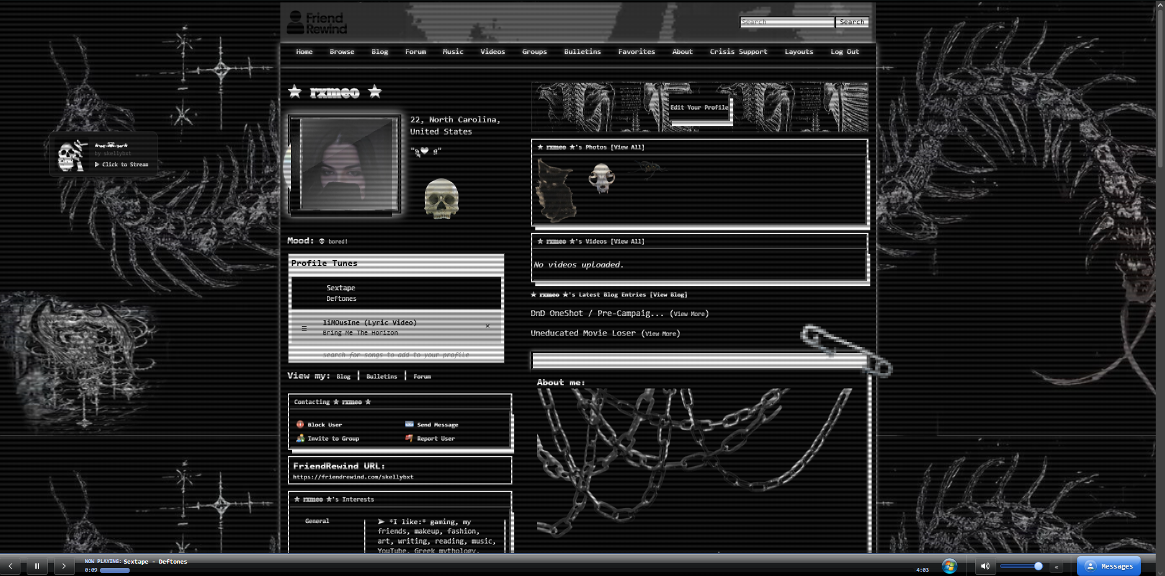The width and height of the screenshot is (1165, 576).
Task: Open Blog under View my
Action: pyautogui.click(x=343, y=376)
